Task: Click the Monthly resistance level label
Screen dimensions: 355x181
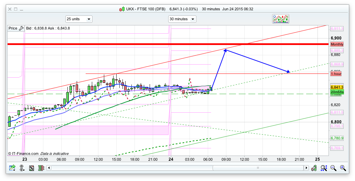Action: [x=337, y=44]
